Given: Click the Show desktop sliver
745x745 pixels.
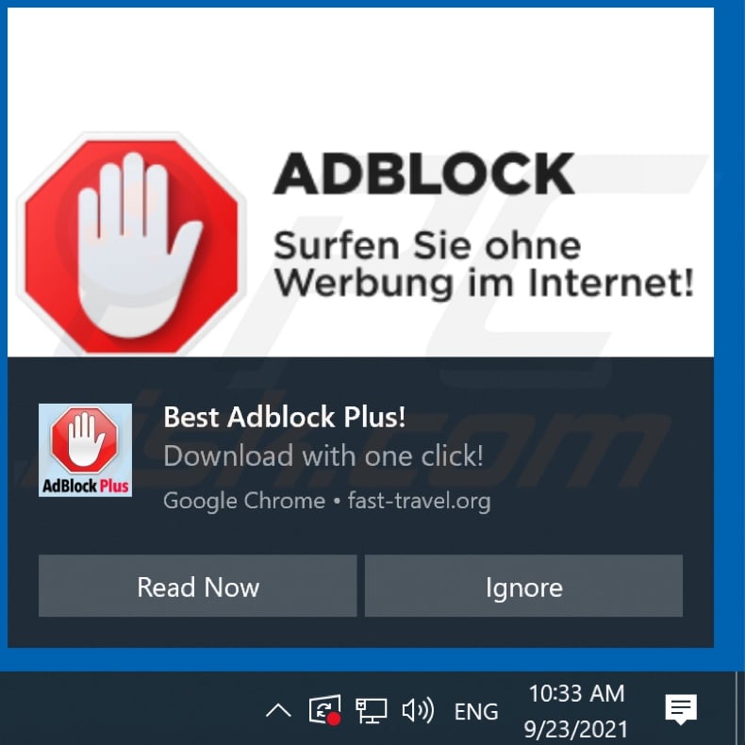Looking at the screenshot, I should [x=740, y=708].
